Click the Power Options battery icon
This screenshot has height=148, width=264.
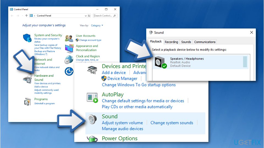click(92, 139)
